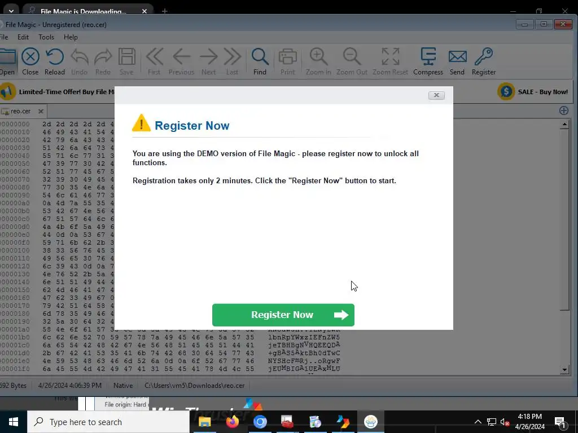Image resolution: width=578 pixels, height=433 pixels.
Task: Click the taskbar search box
Action: tap(108, 422)
